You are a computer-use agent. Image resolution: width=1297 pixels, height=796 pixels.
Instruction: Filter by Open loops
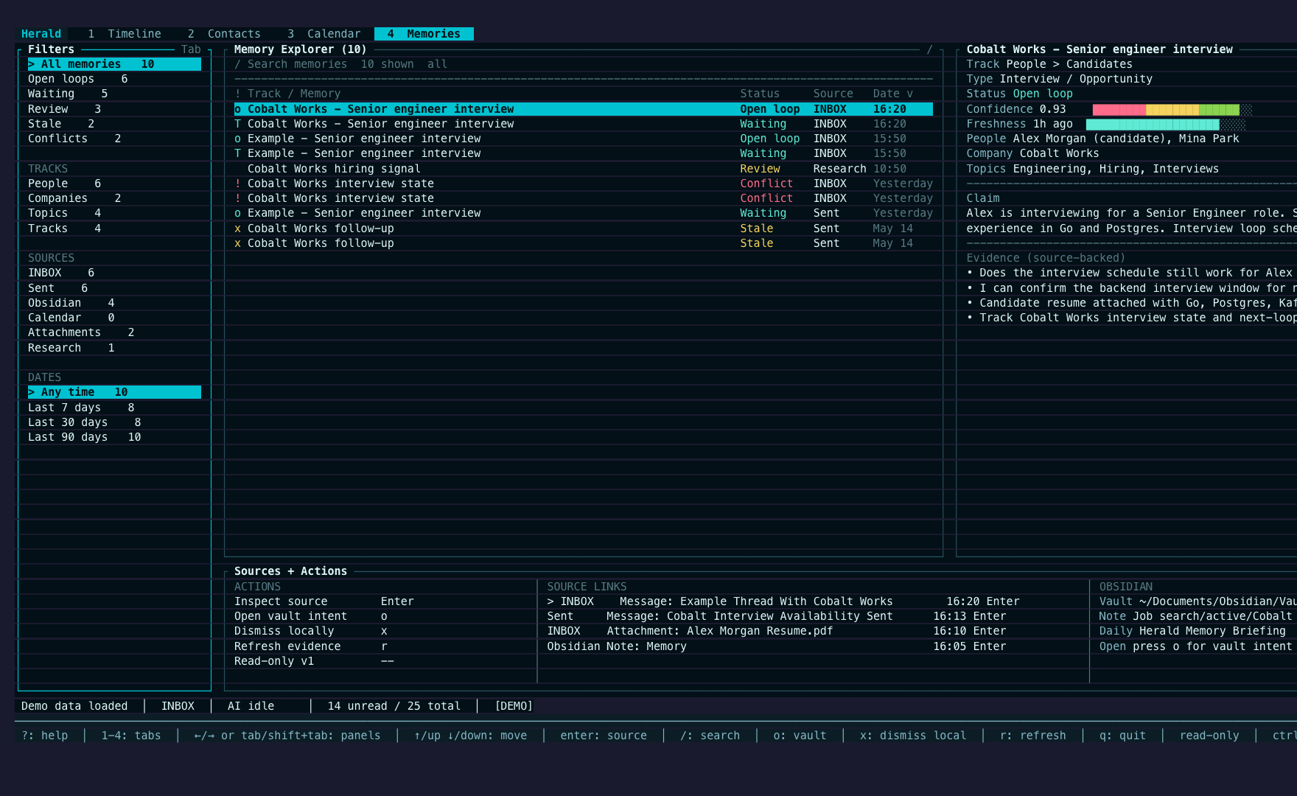click(x=77, y=79)
